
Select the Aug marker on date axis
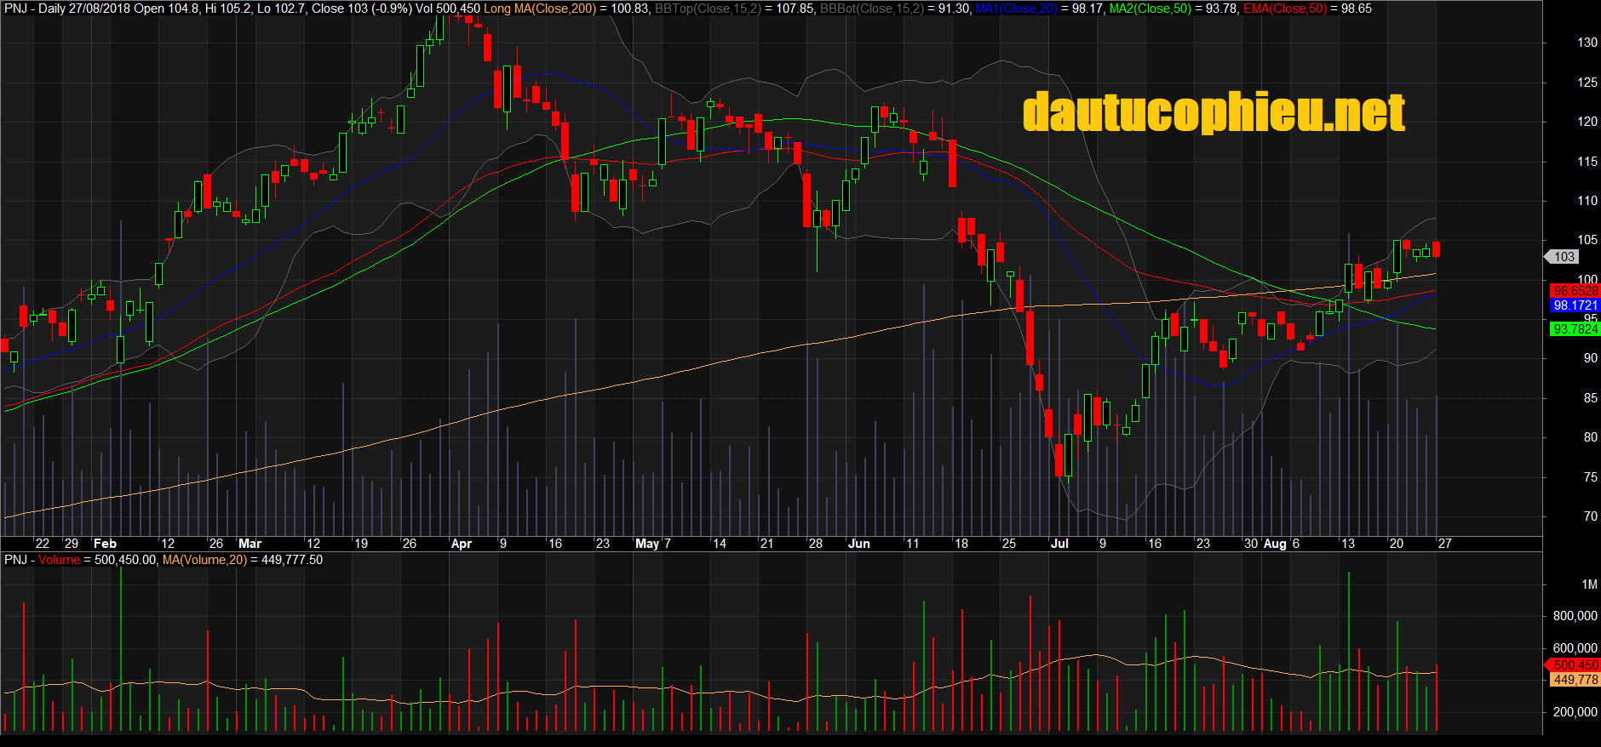click(1275, 544)
